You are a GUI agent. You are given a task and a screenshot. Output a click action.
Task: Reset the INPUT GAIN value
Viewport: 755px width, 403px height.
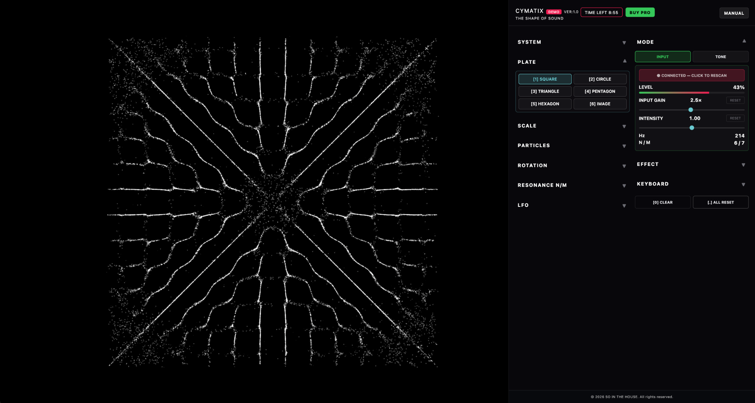click(735, 100)
